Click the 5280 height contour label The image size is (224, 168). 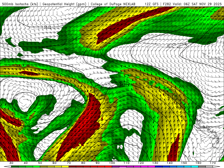click(x=27, y=126)
